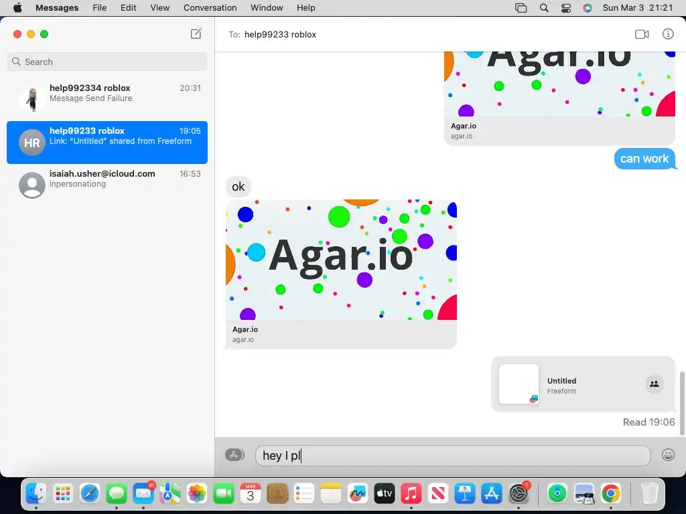Select the help99233 roblox conversation
The width and height of the screenshot is (686, 514).
pos(107,143)
